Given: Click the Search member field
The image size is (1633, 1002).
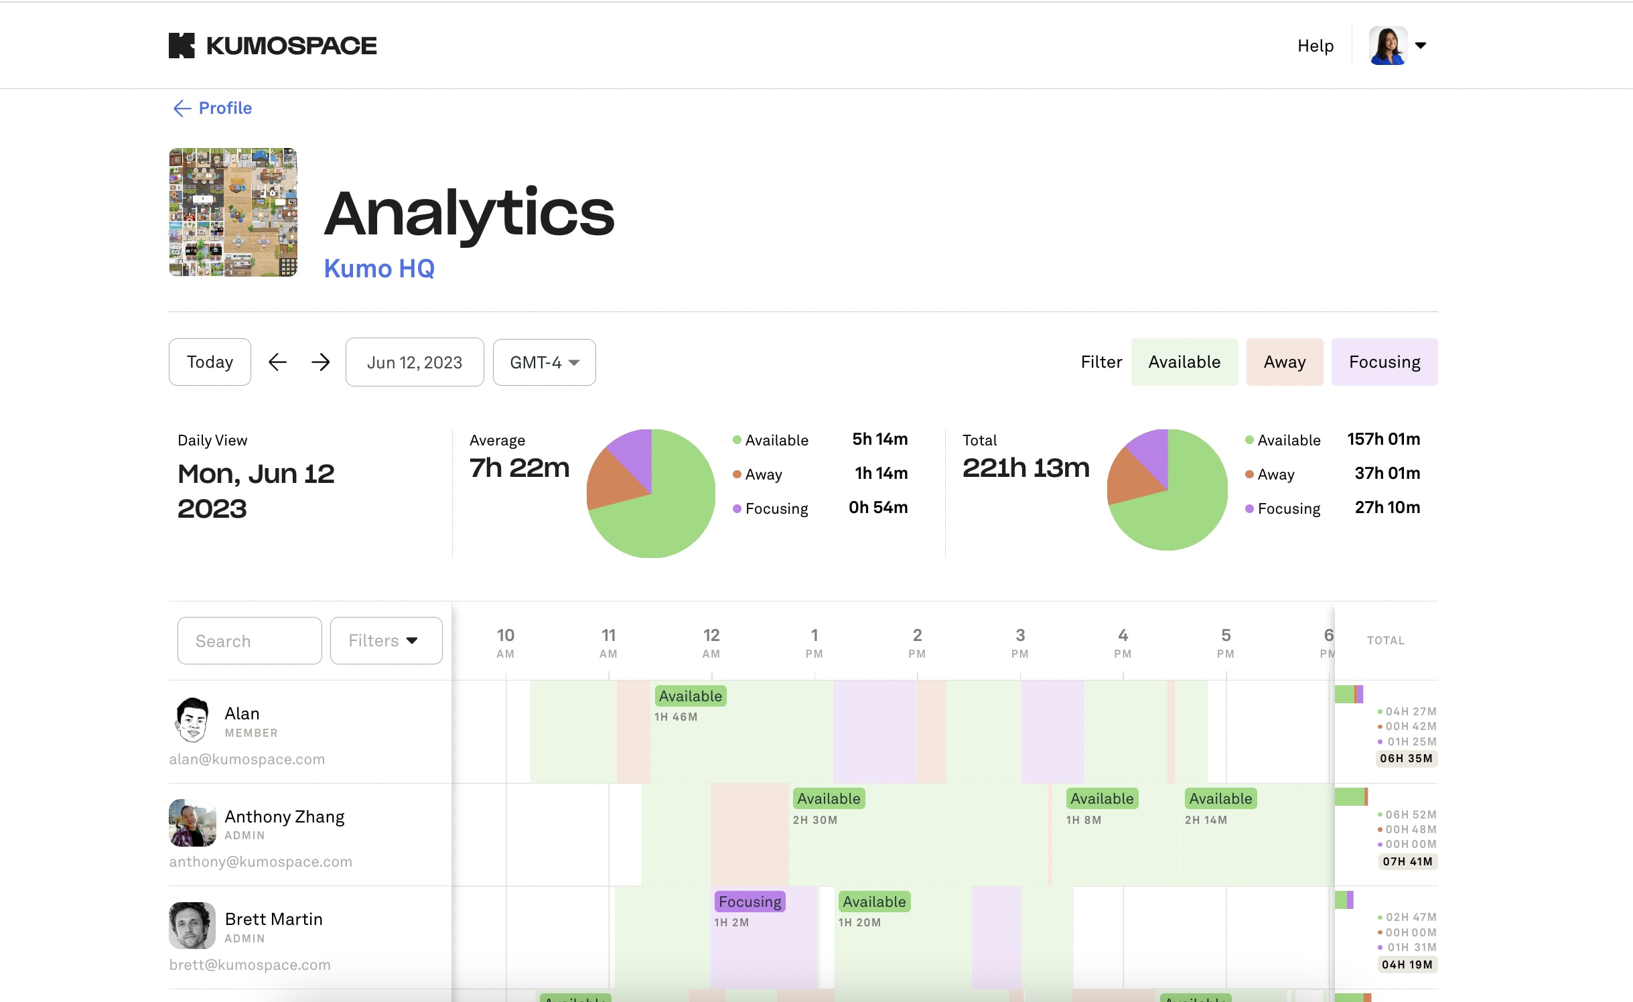Looking at the screenshot, I should pyautogui.click(x=249, y=640).
